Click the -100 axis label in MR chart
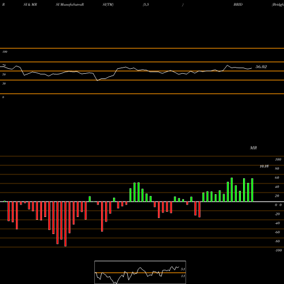 pyautogui.click(x=278, y=250)
